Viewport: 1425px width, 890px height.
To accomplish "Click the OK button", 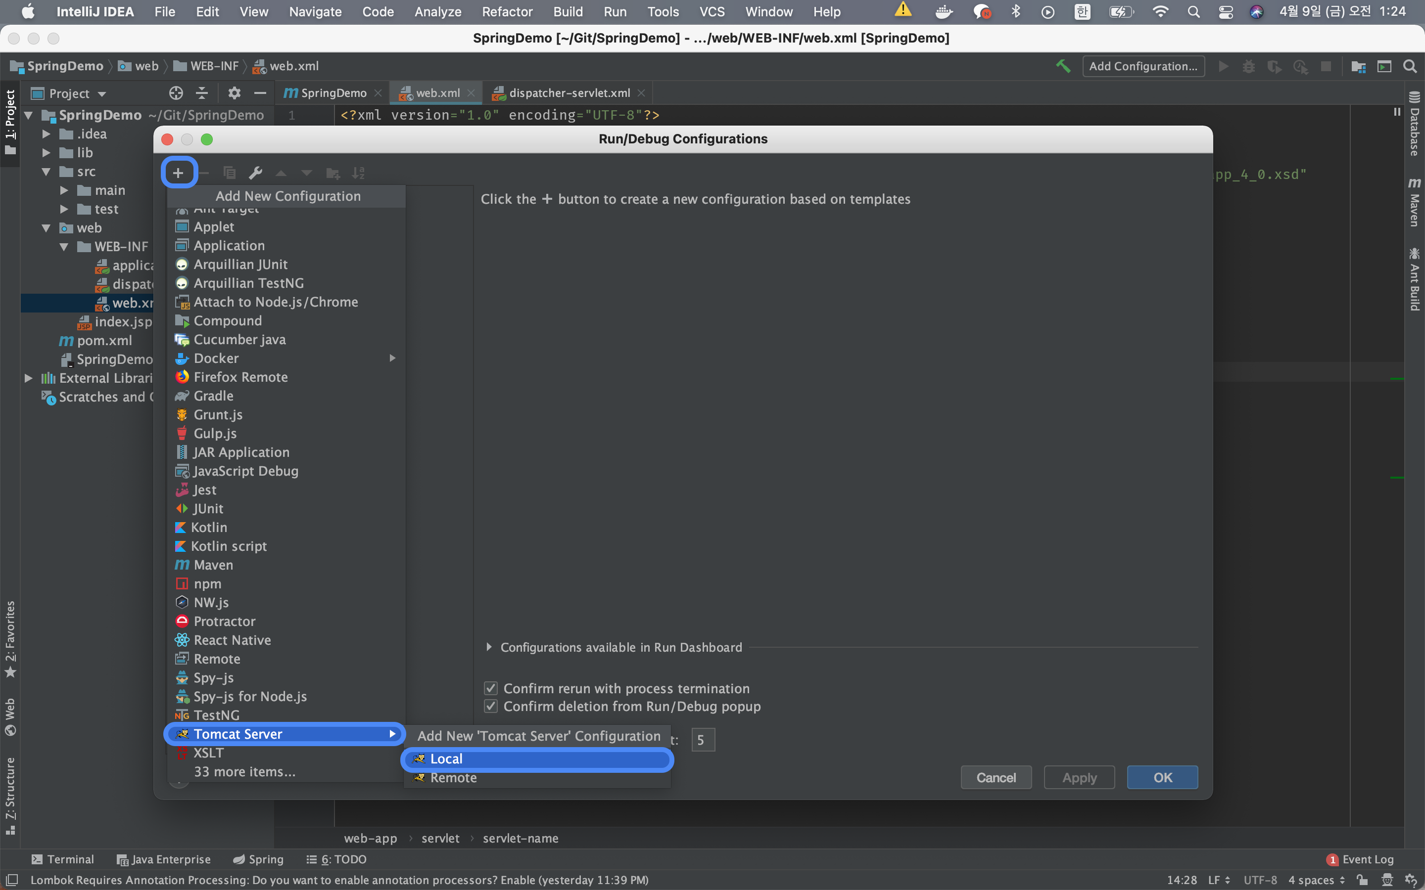I will (x=1162, y=777).
